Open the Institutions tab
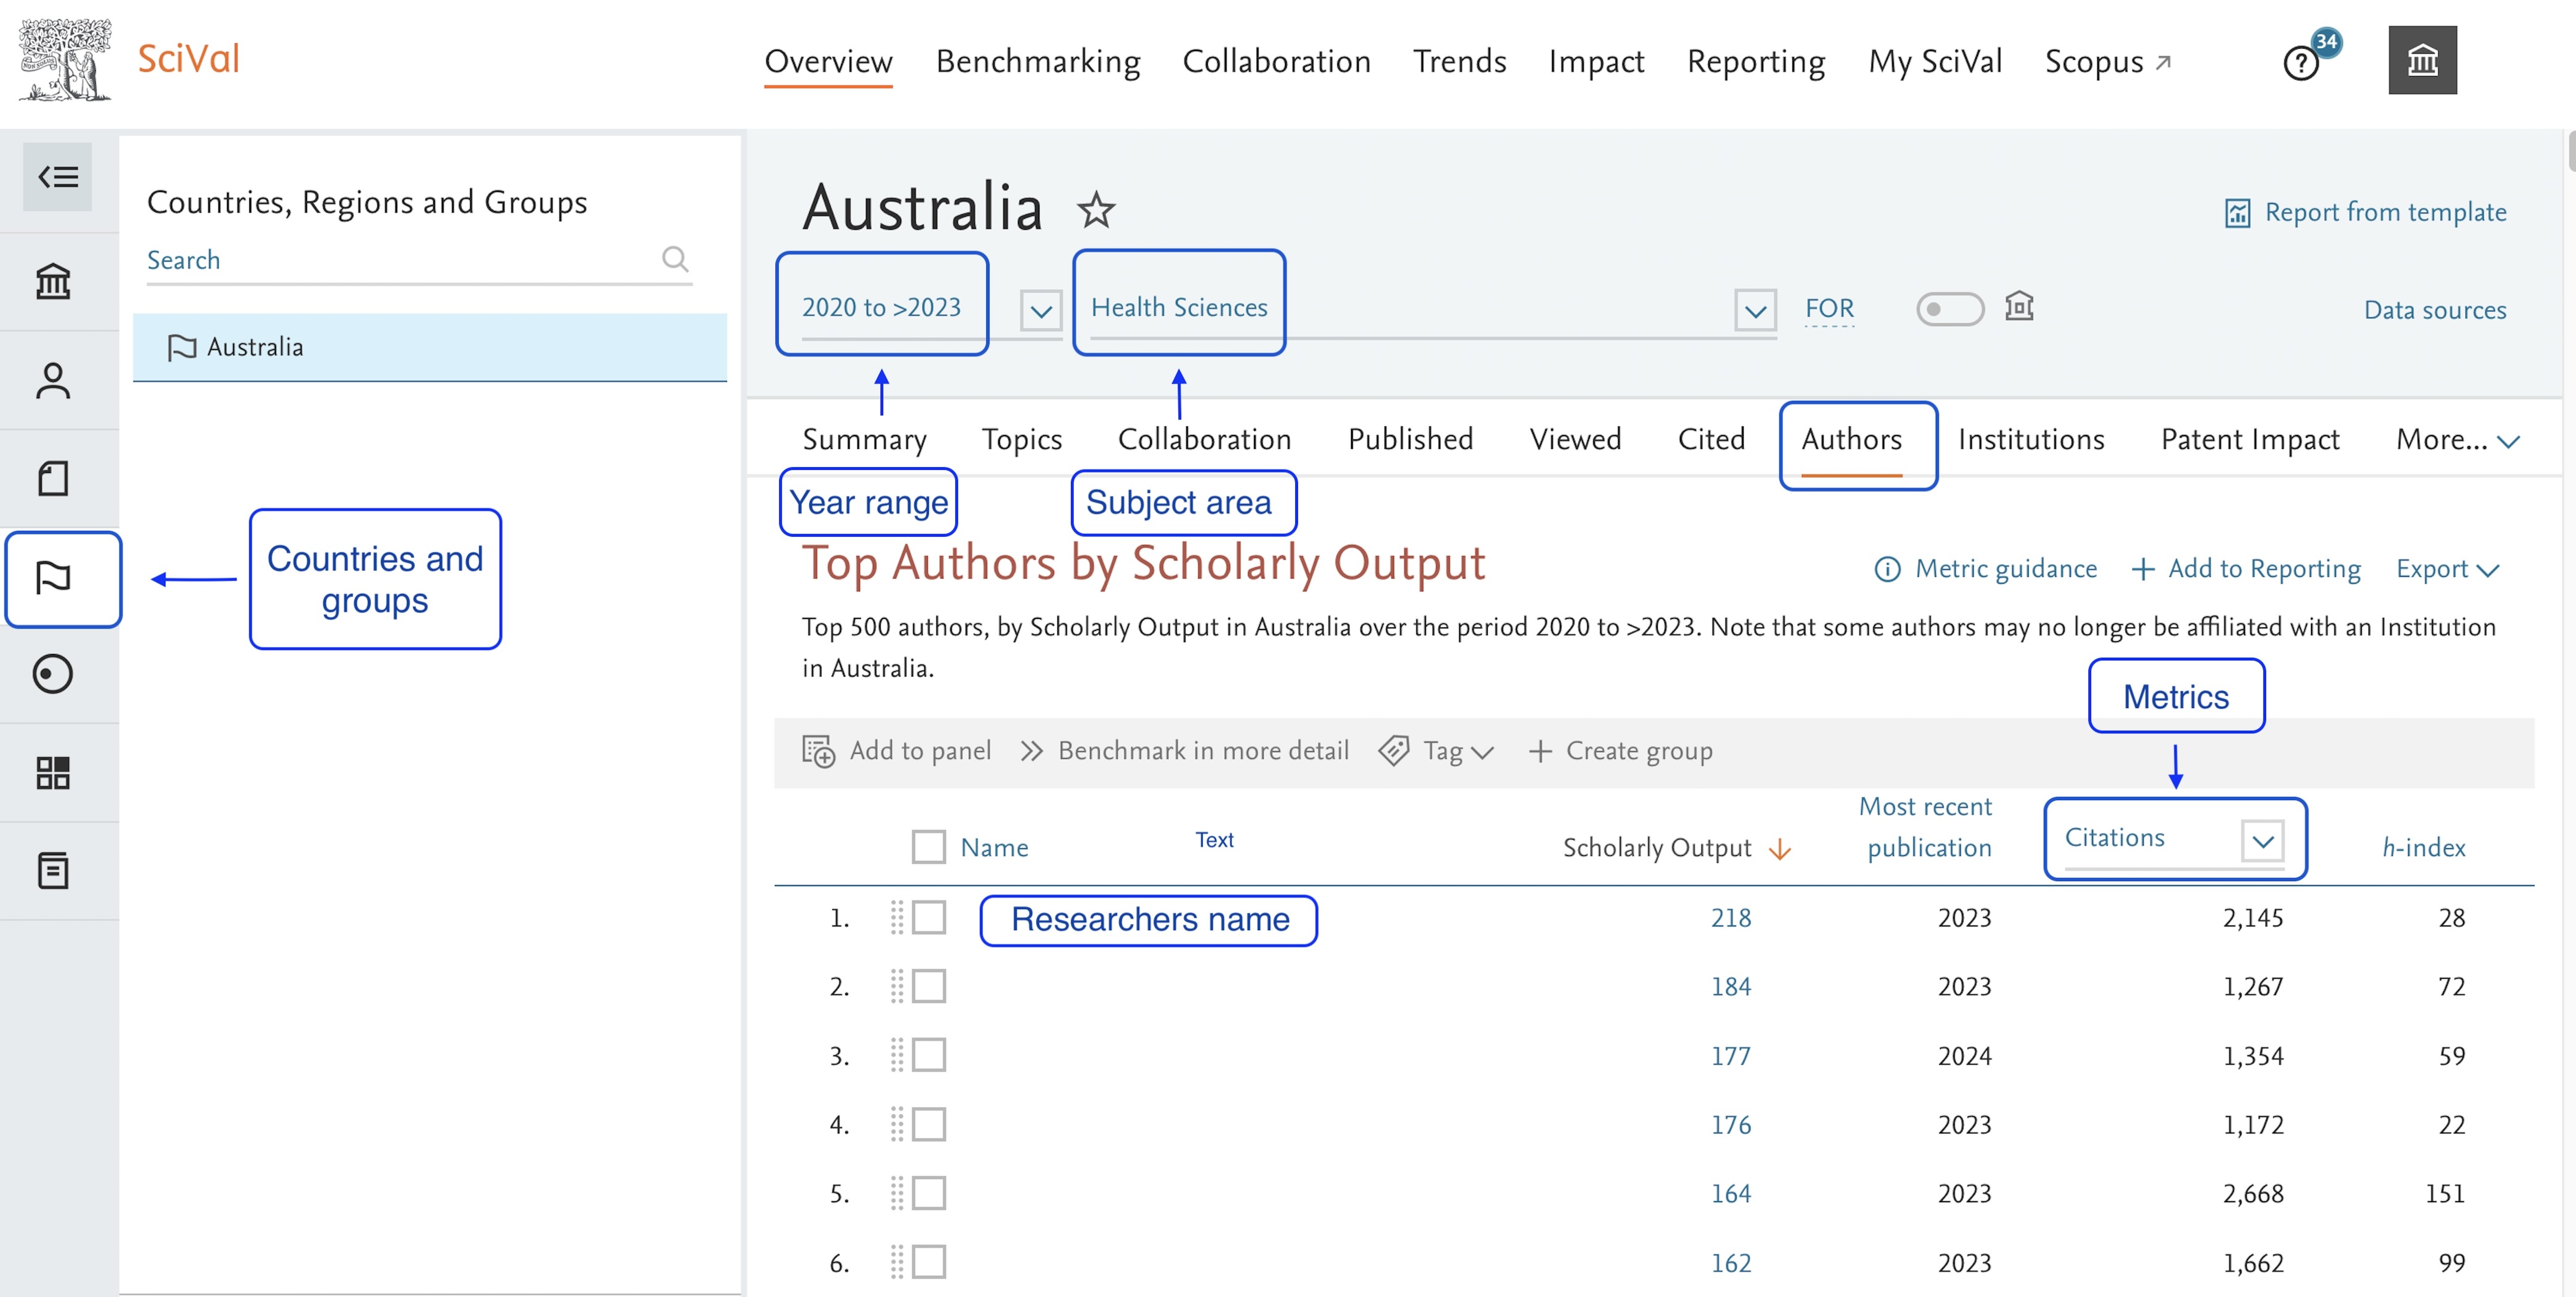 [2030, 439]
